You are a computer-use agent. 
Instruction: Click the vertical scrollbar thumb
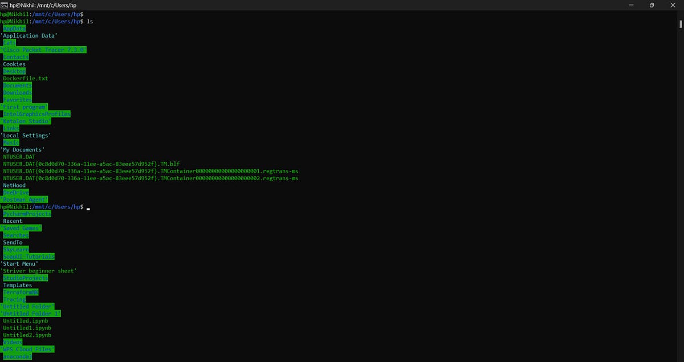point(680,24)
